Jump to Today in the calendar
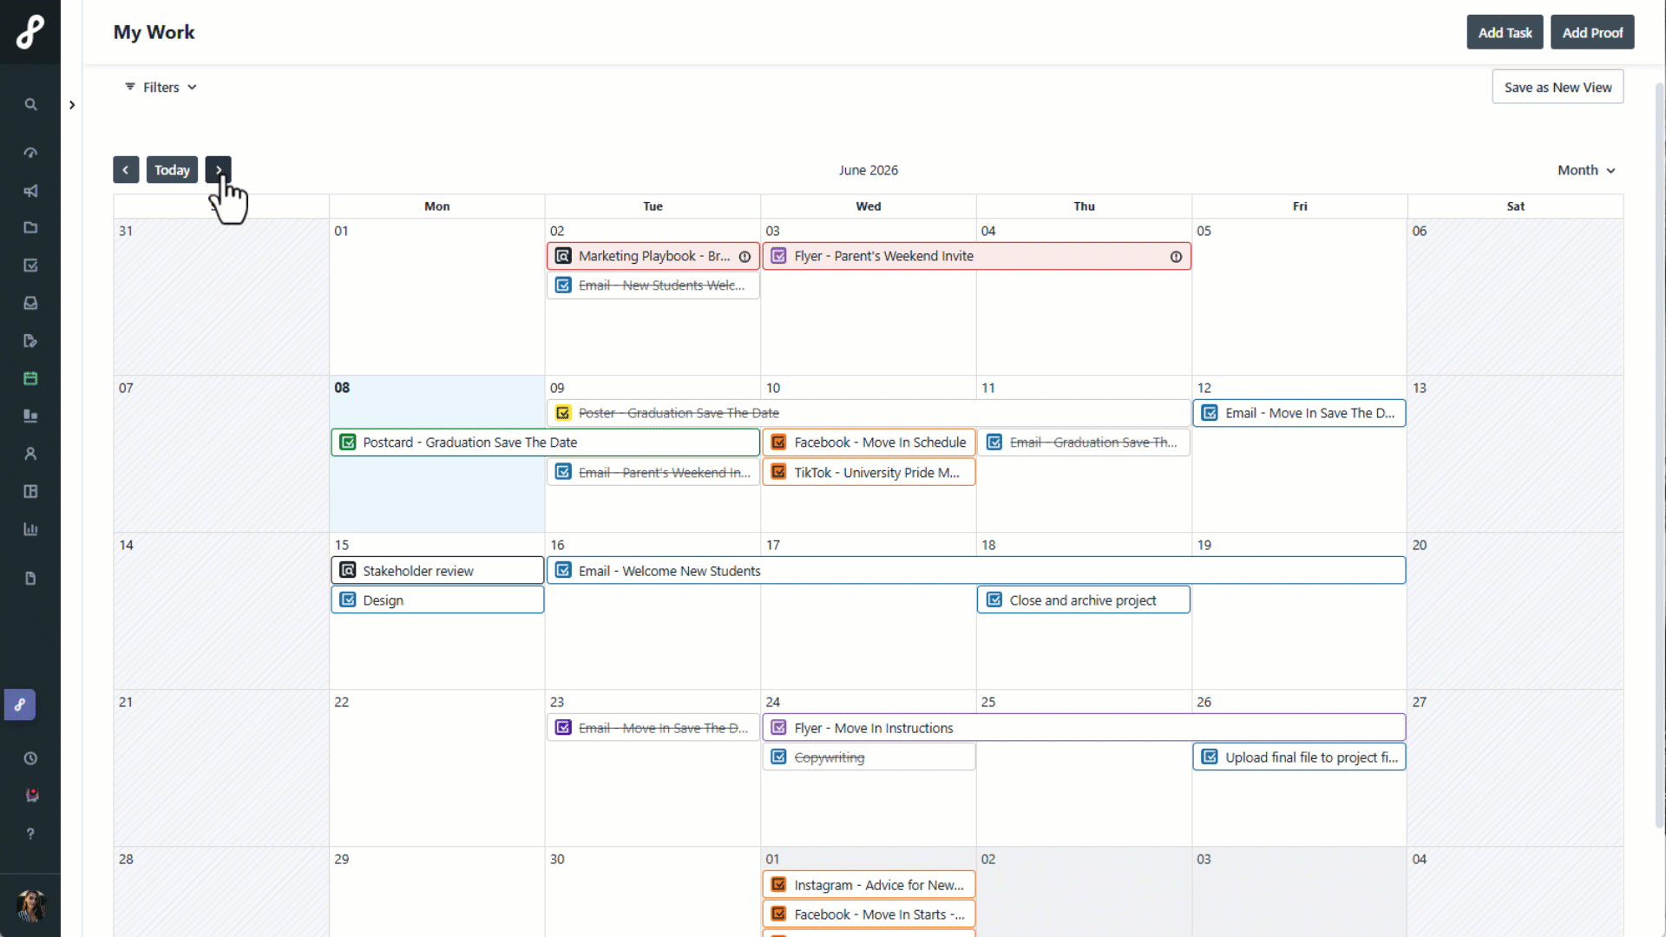Viewport: 1666px width, 937px height. [x=172, y=170]
